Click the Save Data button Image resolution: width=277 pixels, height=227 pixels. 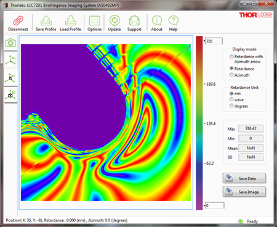point(244,178)
